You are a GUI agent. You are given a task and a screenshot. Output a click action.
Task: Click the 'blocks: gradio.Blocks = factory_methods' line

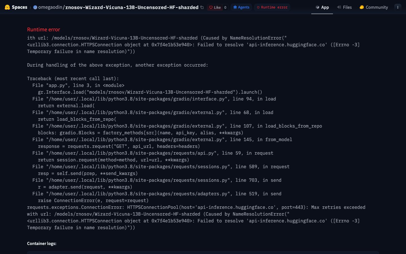[141, 133]
